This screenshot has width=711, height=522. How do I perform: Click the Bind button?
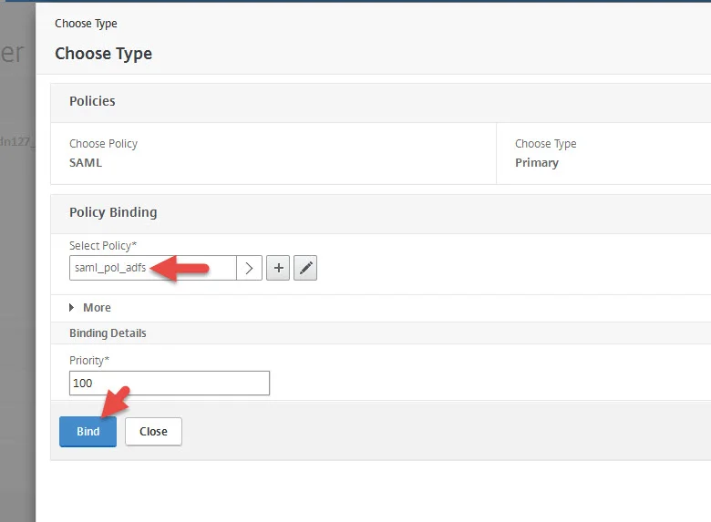[88, 432]
